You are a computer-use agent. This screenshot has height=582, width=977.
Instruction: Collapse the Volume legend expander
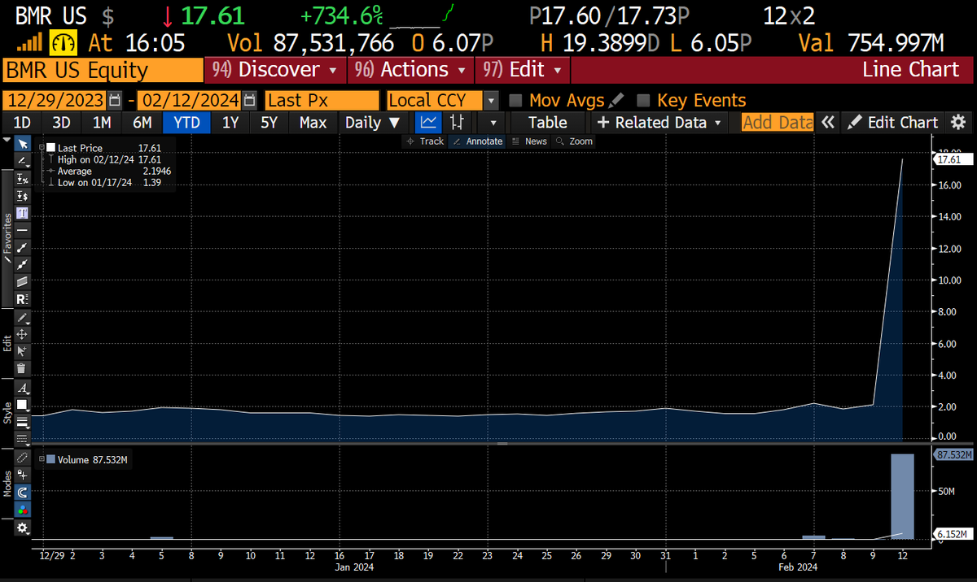[42, 459]
